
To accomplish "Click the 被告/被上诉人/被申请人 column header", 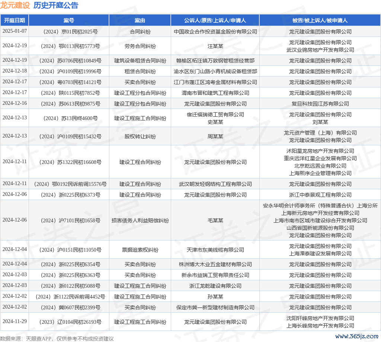I will point(320,20).
